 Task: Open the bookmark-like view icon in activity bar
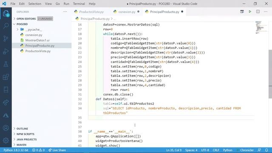pyautogui.click(x=6, y=90)
